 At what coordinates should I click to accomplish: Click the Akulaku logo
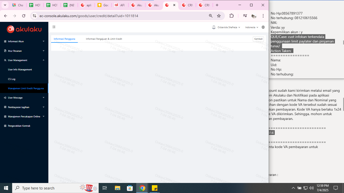pos(24,29)
